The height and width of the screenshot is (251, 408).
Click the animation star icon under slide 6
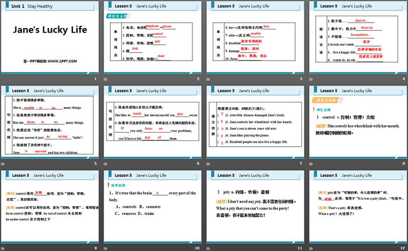[x=105, y=164]
